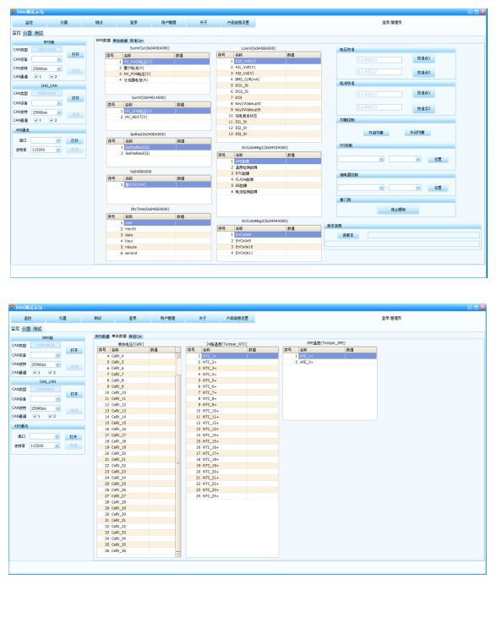Click 开启均衡 button

[x=376, y=133]
